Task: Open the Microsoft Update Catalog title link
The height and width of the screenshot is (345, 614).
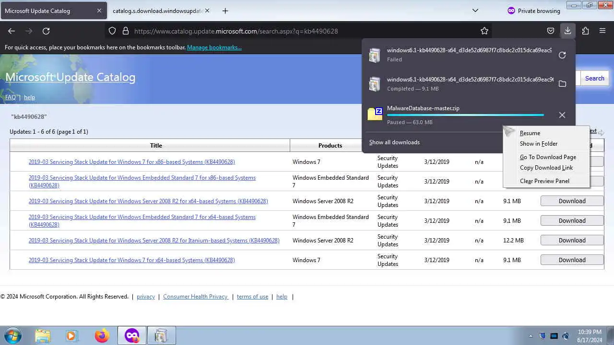Action: [x=71, y=77]
